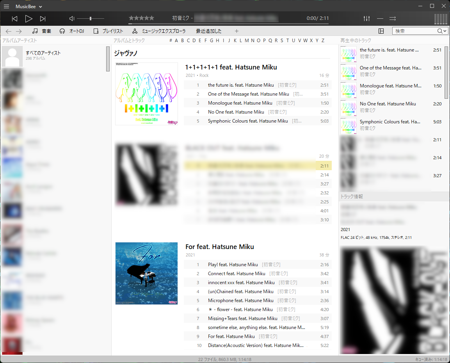Open the プレイリスト tab
Screen dimensions: 450x363
(x=108, y=31)
